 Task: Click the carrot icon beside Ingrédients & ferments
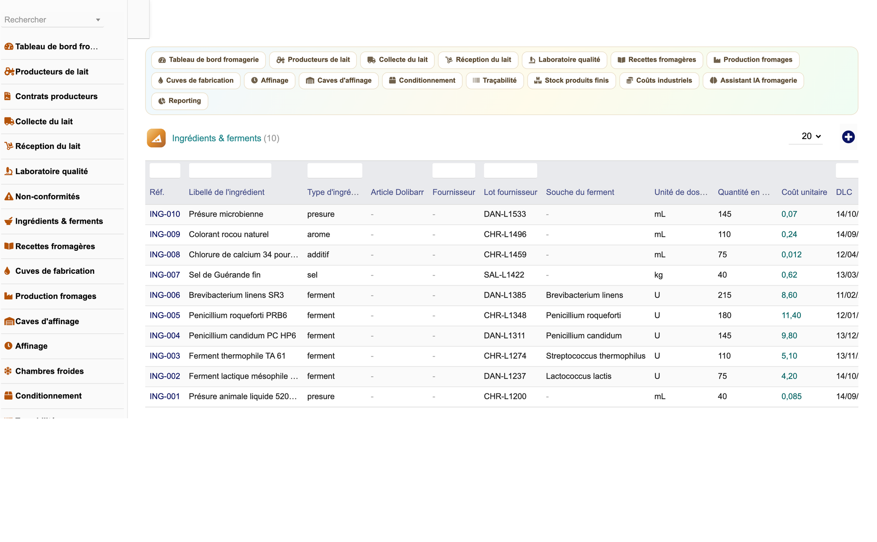(x=8, y=221)
